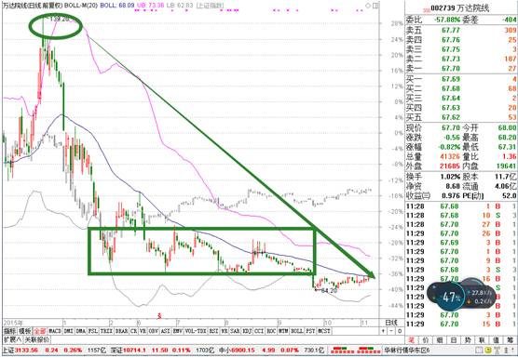Click the second red-green market breadth indicator
The width and height of the screenshot is (518, 358).
[369, 350]
